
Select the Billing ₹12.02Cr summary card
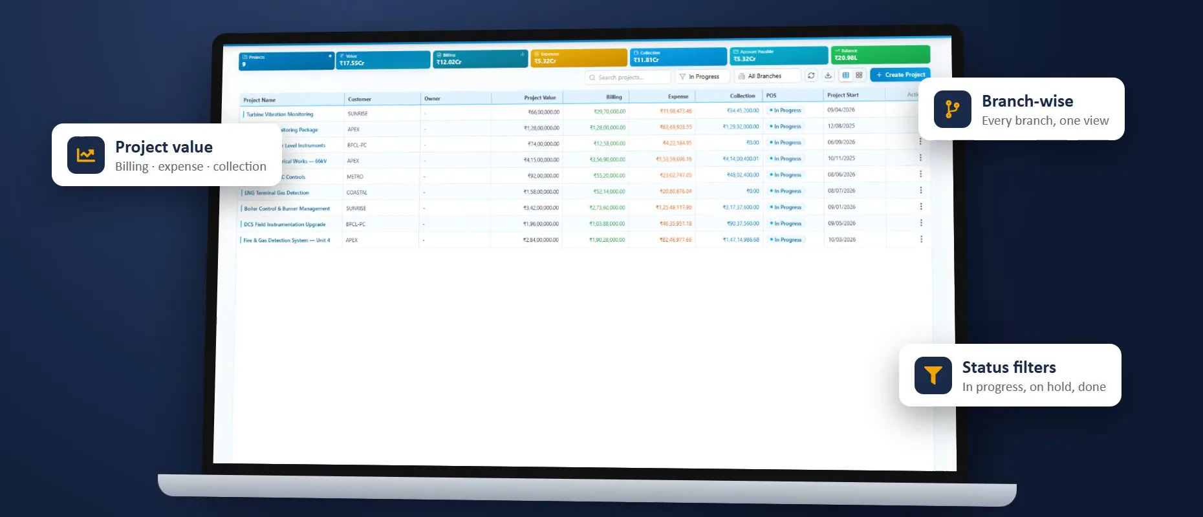pyautogui.click(x=481, y=58)
